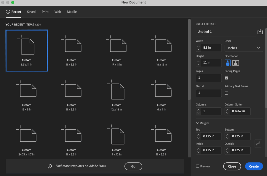Viewport: 267px width, 176px height.
Task: Click the green macOS zoom window button
Action: (x=13, y=2)
